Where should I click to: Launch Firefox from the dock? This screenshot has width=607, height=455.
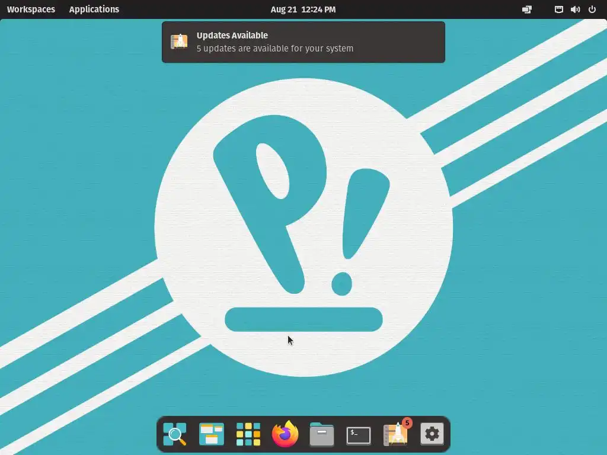point(285,434)
